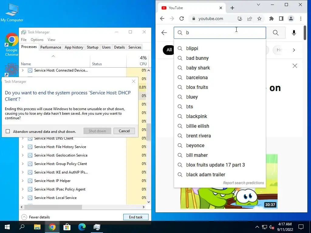The image size is (311, 233).
Task: Open the Cut the Rope video thumbnail
Action: (x=229, y=181)
